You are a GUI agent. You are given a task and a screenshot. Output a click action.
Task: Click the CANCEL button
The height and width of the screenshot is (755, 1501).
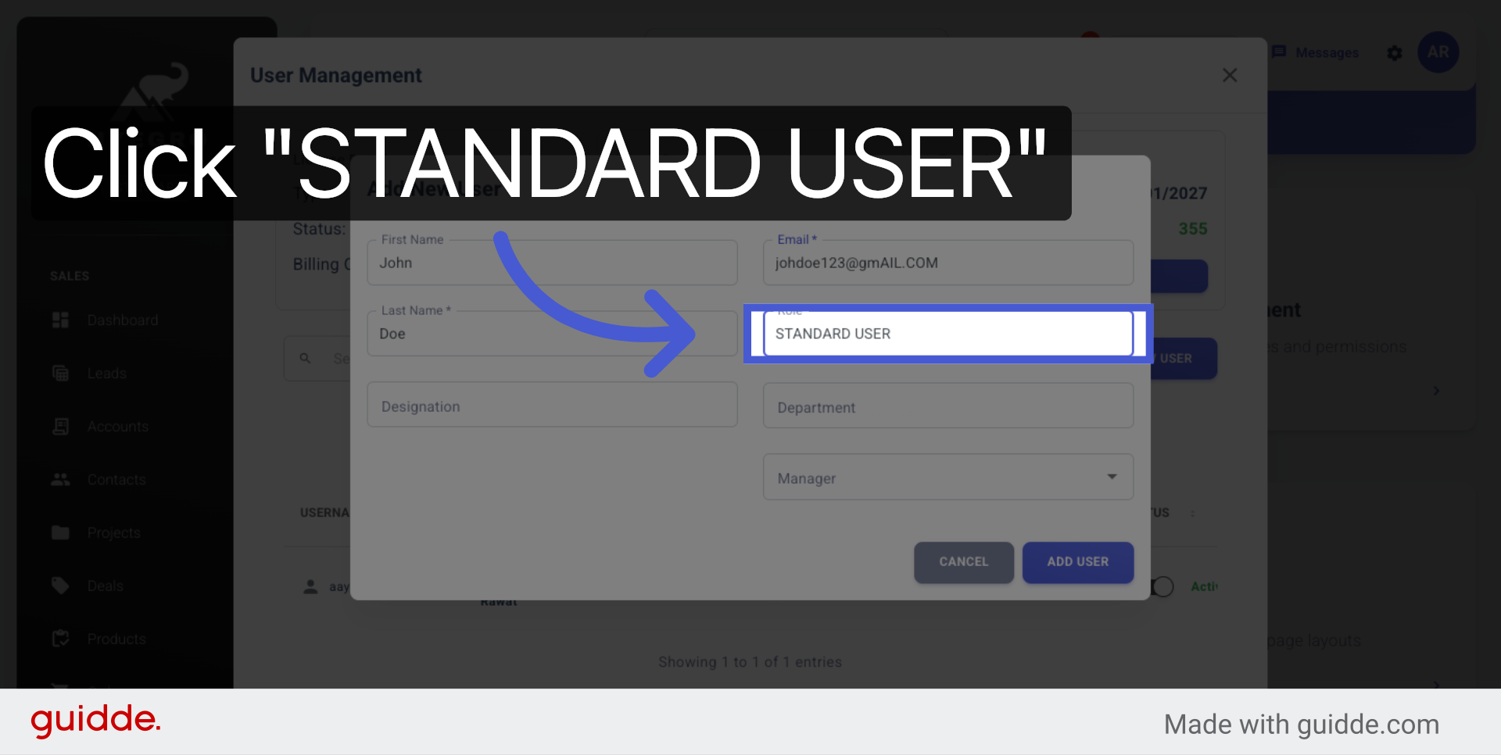coord(963,562)
